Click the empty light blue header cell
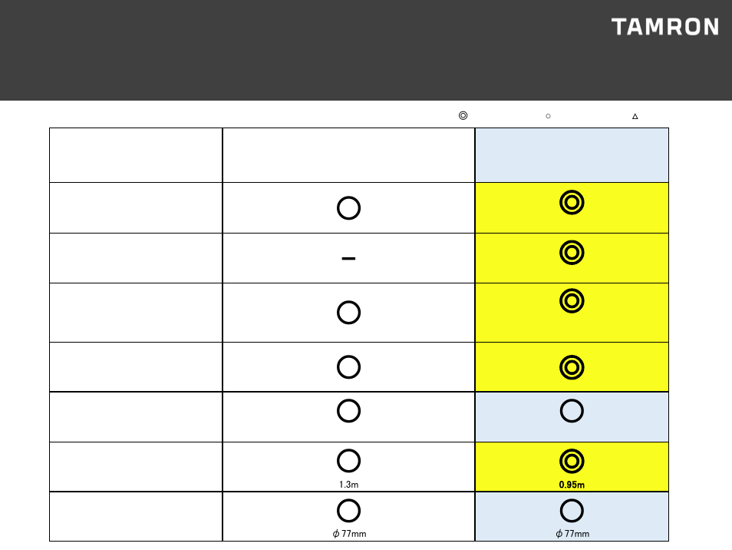The height and width of the screenshot is (550, 732). click(572, 155)
